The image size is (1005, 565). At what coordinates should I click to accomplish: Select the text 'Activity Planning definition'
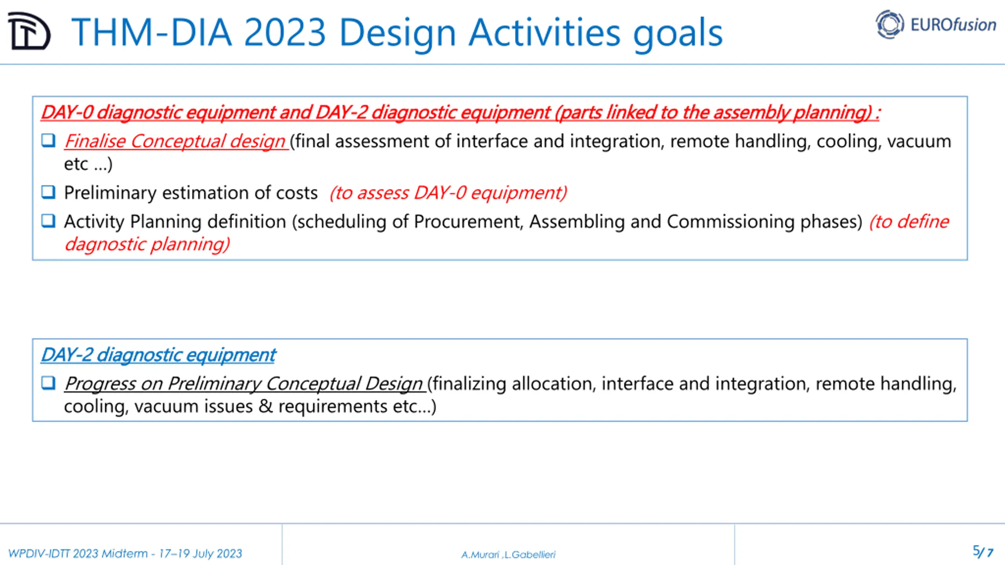point(175,222)
